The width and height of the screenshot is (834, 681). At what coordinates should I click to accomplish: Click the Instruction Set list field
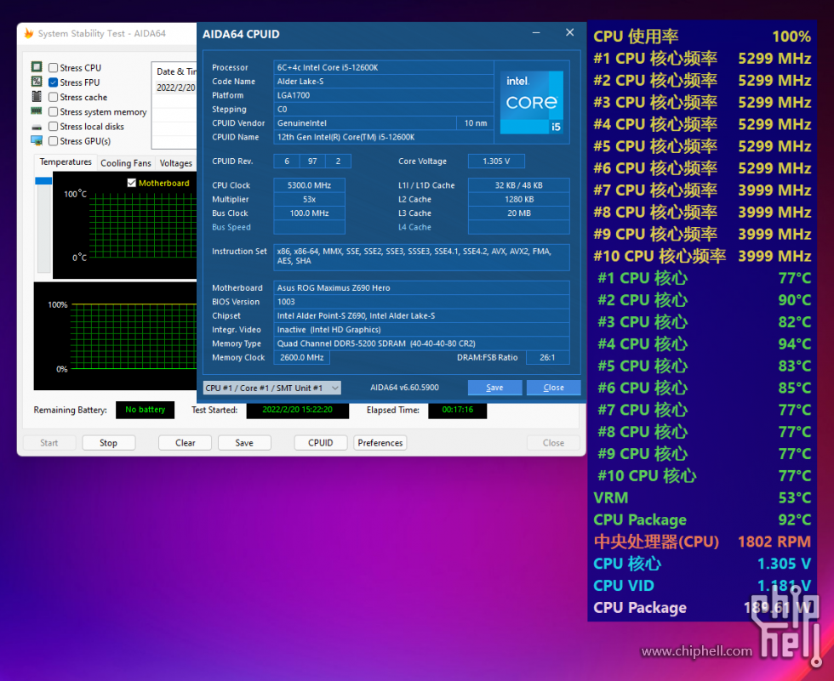421,257
